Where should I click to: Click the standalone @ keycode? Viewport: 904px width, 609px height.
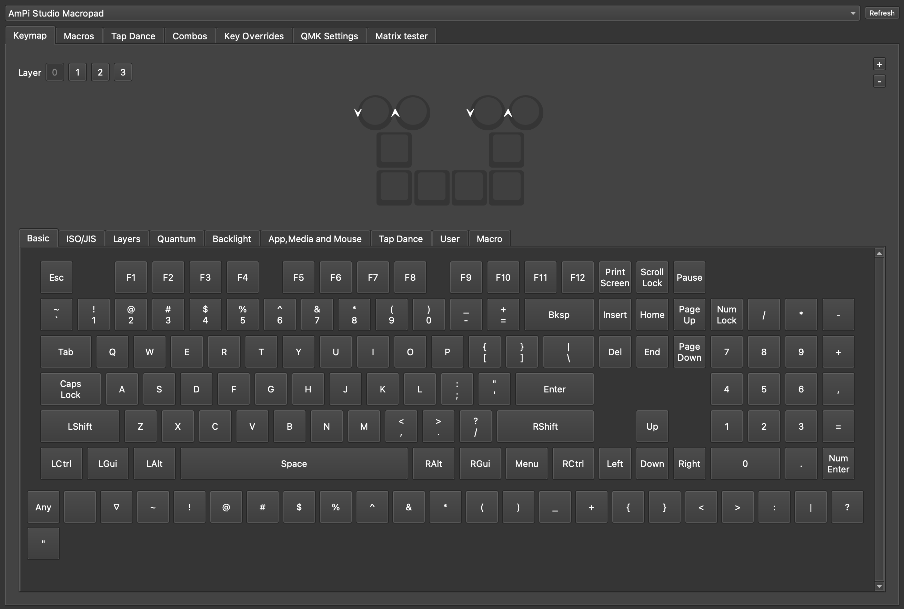point(226,507)
